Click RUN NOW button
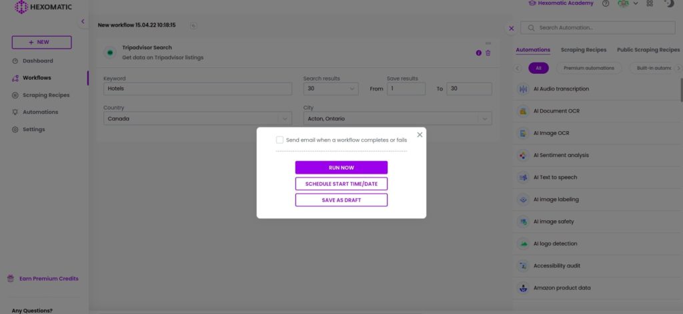This screenshot has height=314, width=683. (341, 168)
